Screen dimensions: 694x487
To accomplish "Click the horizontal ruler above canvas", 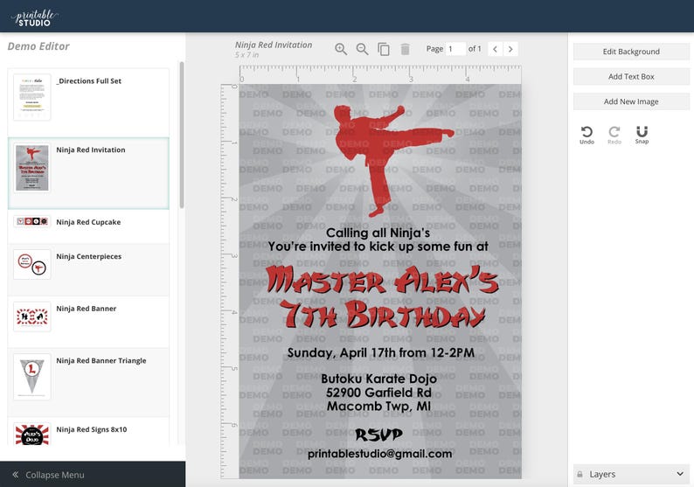I will coord(380,75).
